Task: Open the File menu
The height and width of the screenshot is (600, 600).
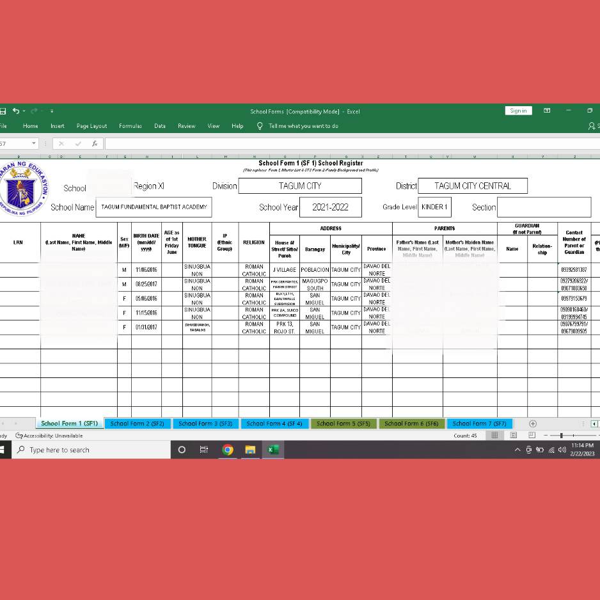Action: pyautogui.click(x=3, y=126)
